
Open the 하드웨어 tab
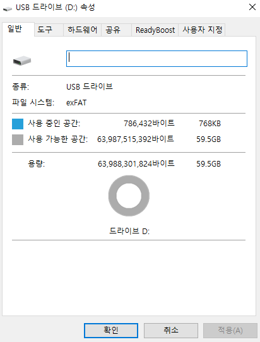(82, 30)
